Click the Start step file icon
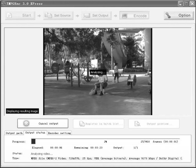196x168 pixels. 9,15
